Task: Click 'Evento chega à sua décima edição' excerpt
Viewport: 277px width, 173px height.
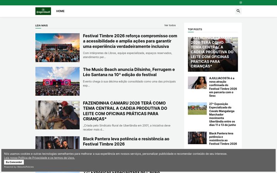Action: point(129,83)
